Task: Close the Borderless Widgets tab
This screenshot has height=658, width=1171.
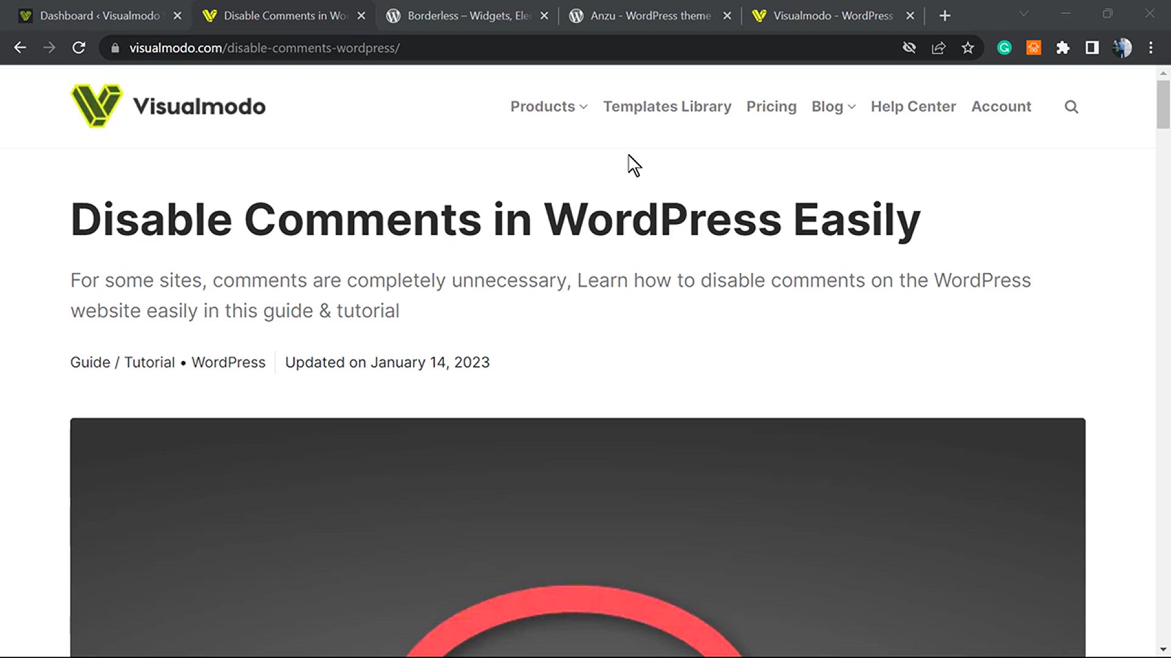Action: (544, 16)
